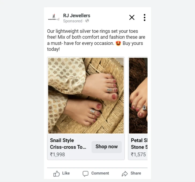Click the RJ Jewellers logo avatar
Viewport: 195px width, 182px height.
pyautogui.click(x=54, y=17)
